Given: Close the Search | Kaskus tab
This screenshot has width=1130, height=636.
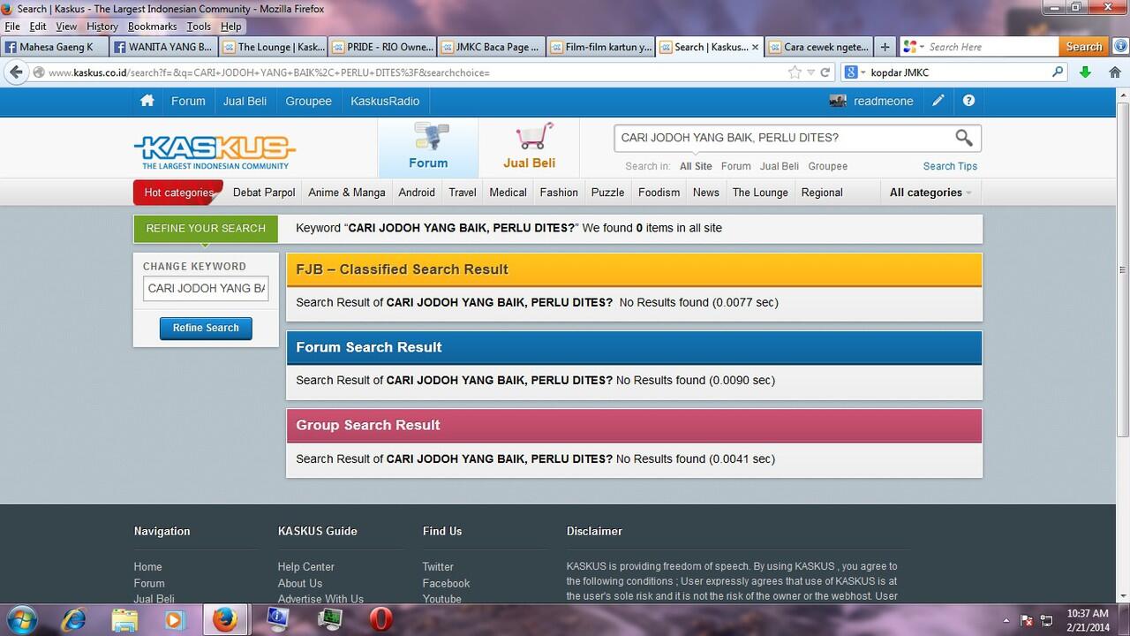Looking at the screenshot, I should point(755,47).
